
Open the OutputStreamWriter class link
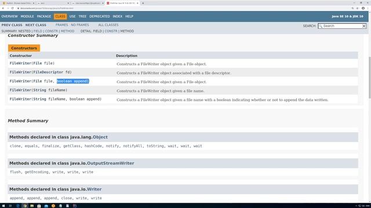(111, 163)
